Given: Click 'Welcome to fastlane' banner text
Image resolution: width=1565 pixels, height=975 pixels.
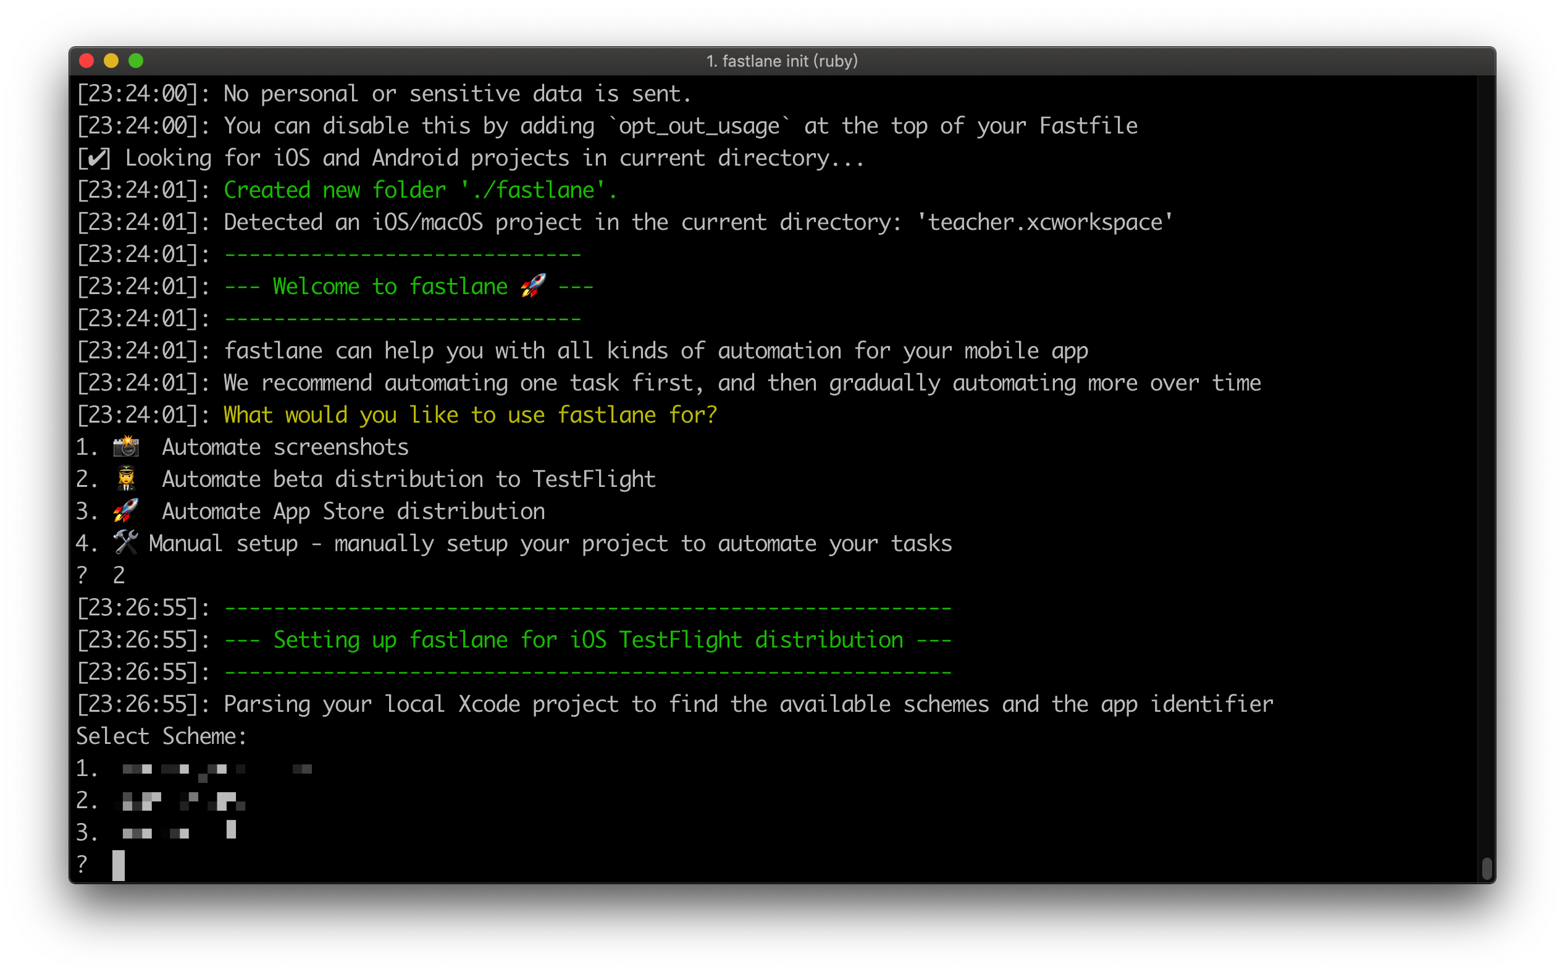Looking at the screenshot, I should tap(390, 285).
